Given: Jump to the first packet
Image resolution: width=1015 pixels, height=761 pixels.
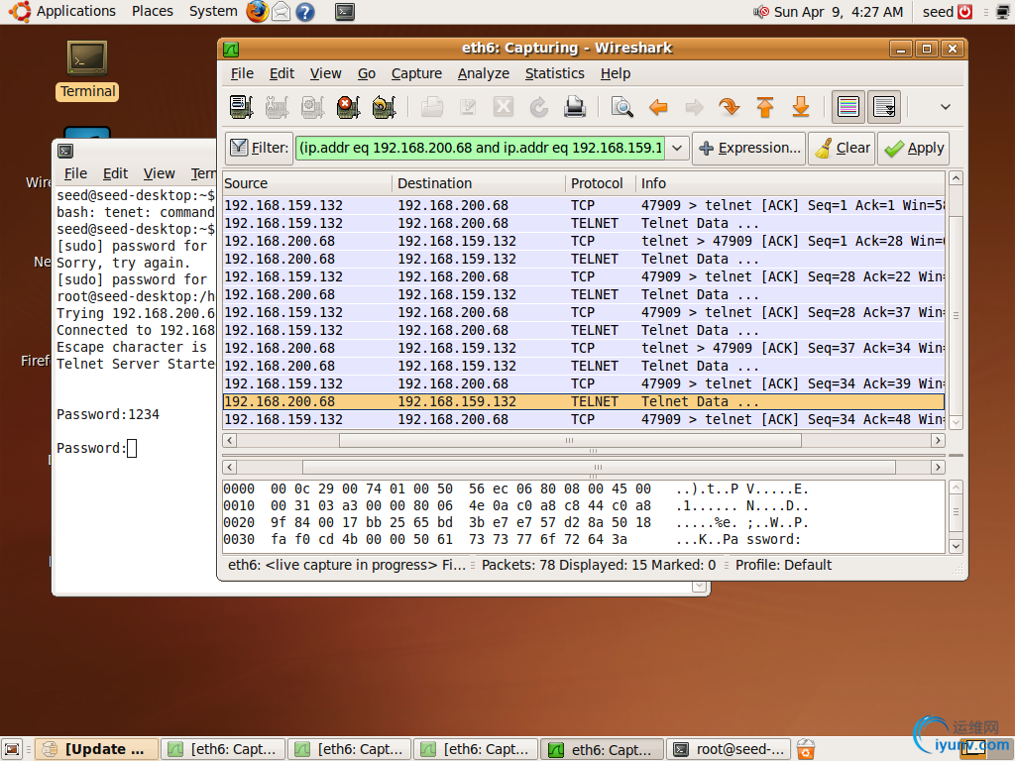Looking at the screenshot, I should 765,107.
